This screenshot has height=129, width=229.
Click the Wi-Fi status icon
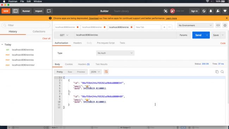coord(207,1)
